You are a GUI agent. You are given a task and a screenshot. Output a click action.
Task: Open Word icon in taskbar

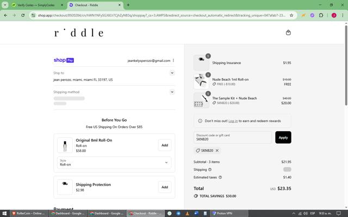click(196, 213)
